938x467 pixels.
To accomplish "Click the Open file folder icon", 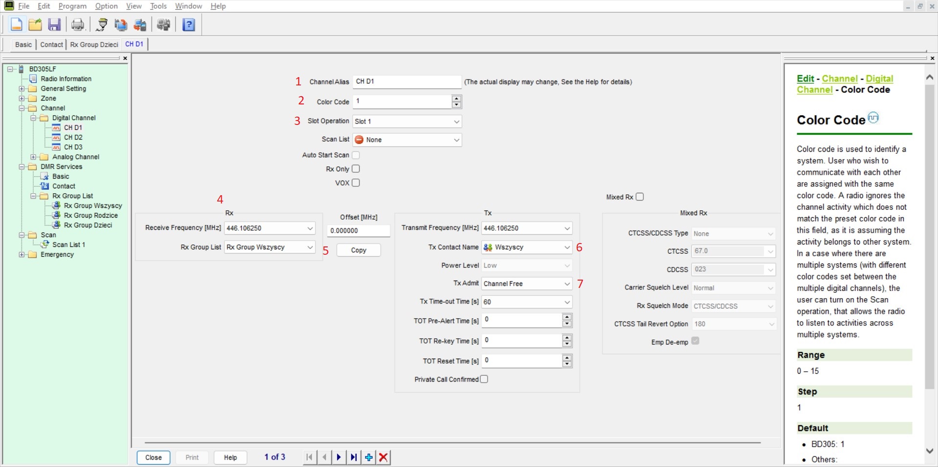I will [x=35, y=24].
